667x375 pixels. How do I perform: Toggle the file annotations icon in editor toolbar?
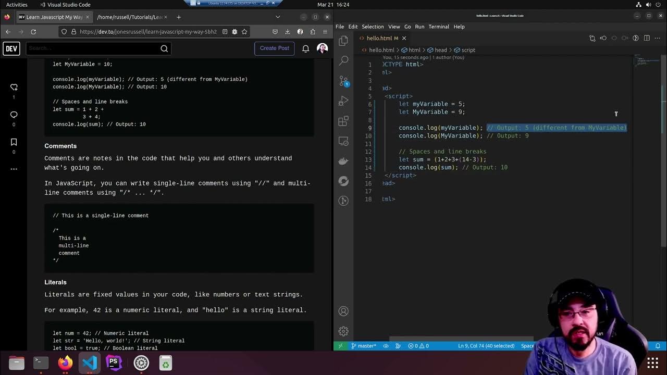(636, 38)
